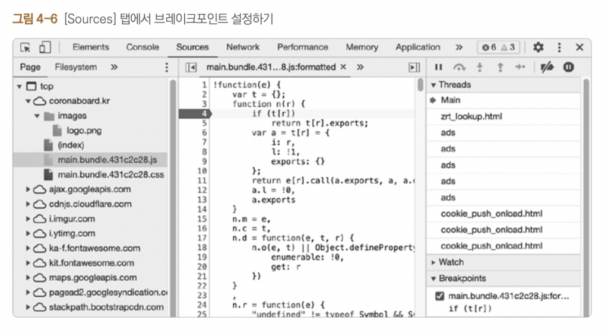Screen dimensions: 608x333
Task: Expand the ajax.googleapis.com domain
Action: click(28, 189)
